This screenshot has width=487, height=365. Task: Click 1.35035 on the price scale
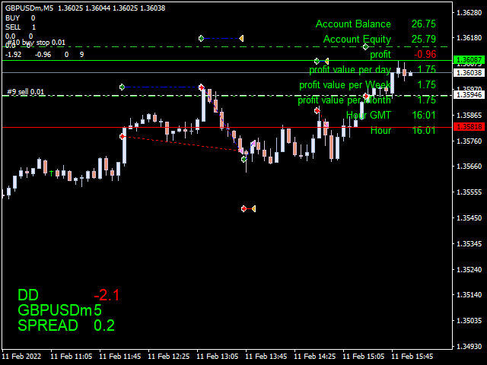[x=469, y=320]
